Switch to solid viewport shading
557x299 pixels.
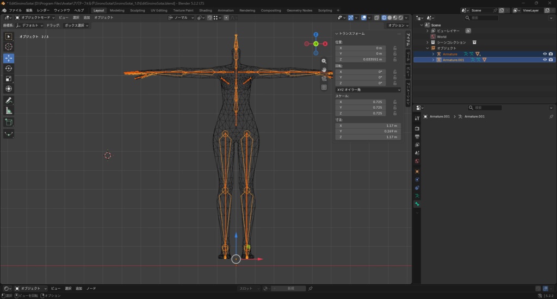click(x=389, y=17)
